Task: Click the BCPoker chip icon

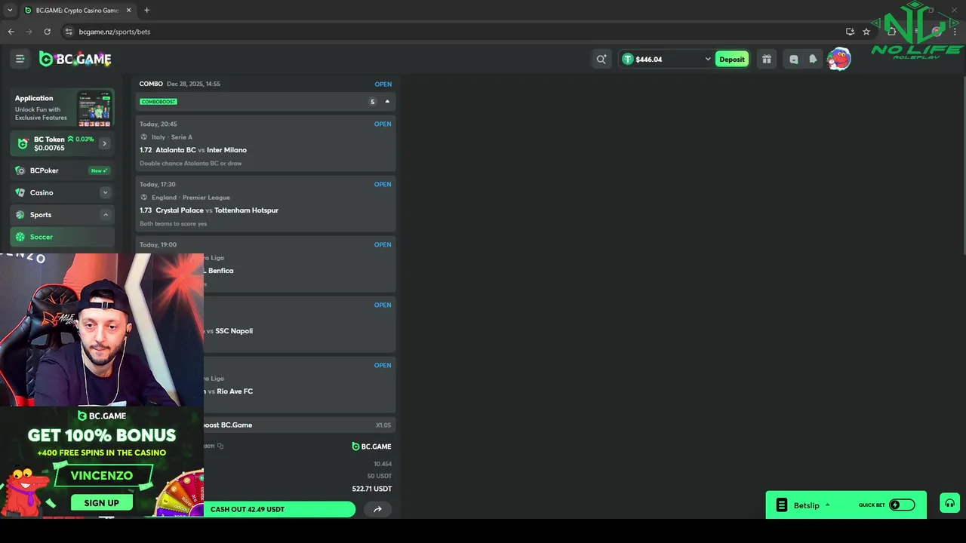Action: click(x=20, y=170)
